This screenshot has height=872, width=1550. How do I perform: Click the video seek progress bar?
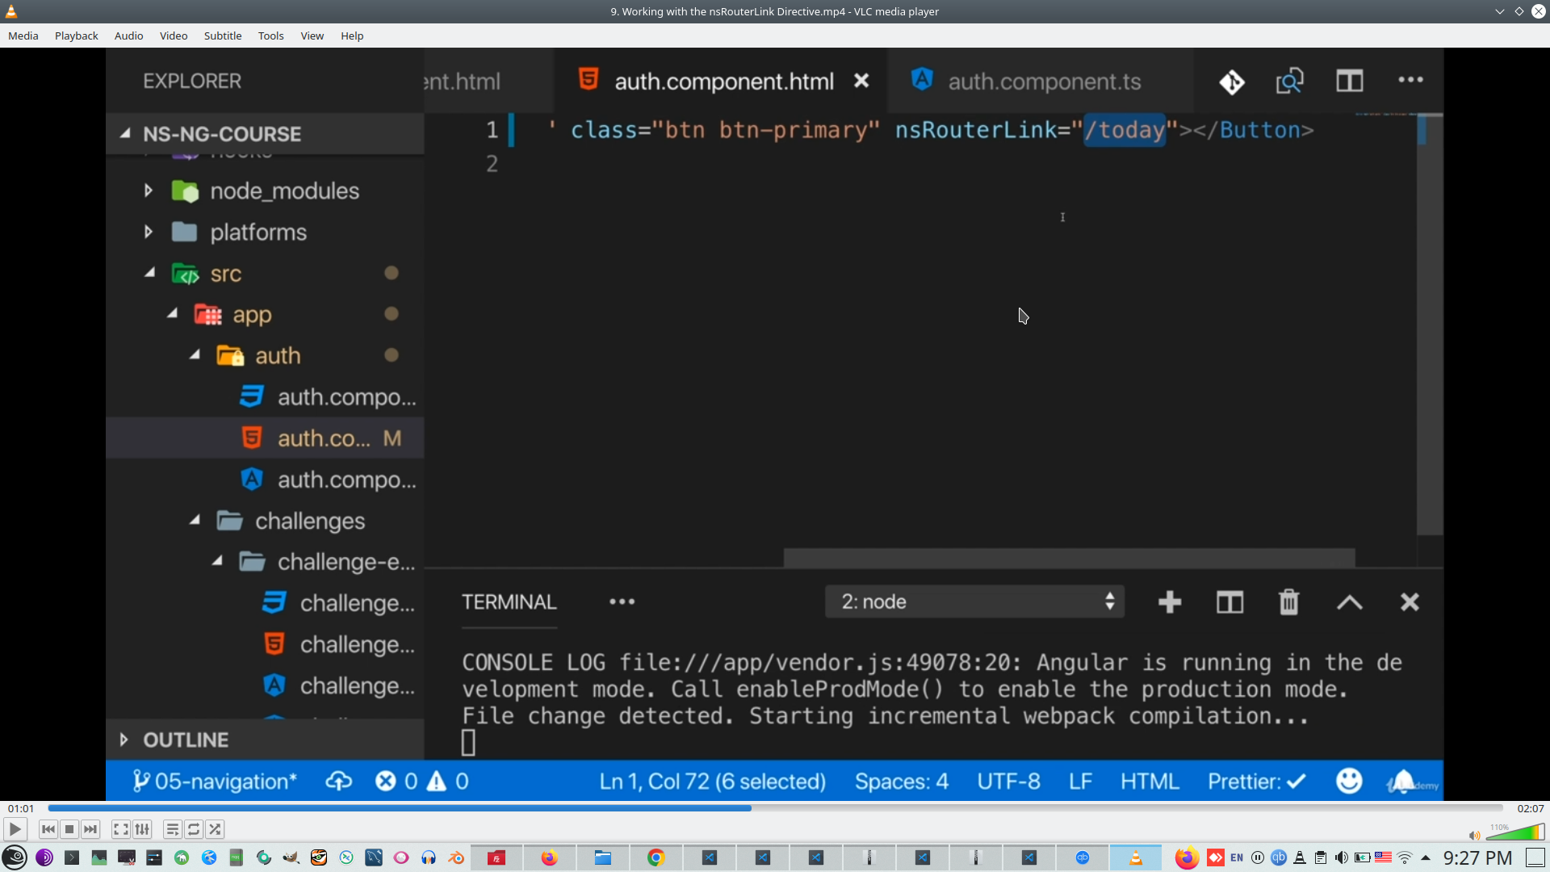pos(775,808)
